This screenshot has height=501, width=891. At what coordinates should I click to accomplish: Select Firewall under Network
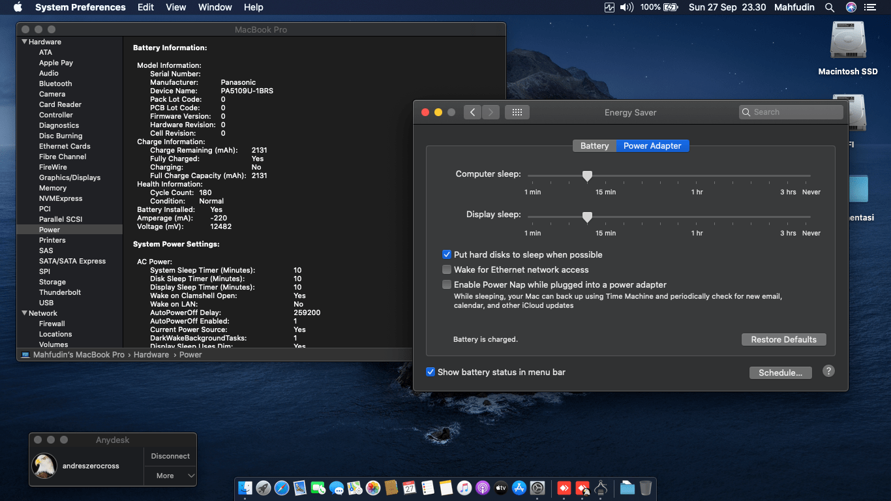point(52,324)
